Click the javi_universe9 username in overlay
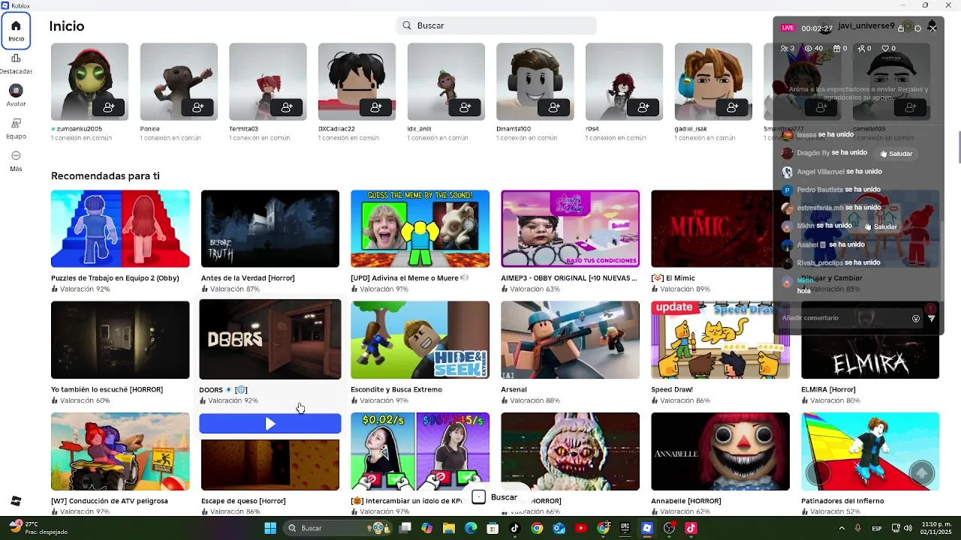The height and width of the screenshot is (540, 961). point(866,26)
